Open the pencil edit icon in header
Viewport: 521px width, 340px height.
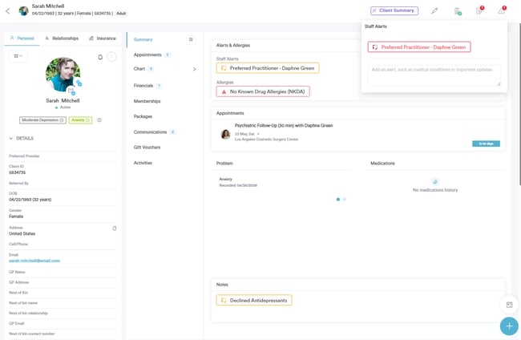click(x=434, y=11)
